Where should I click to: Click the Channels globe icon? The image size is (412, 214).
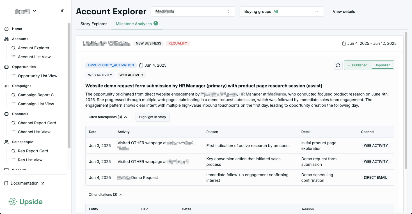[x=6, y=114]
